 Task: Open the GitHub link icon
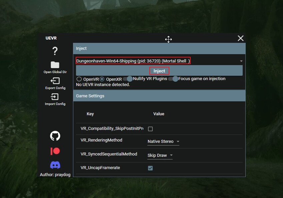click(55, 136)
